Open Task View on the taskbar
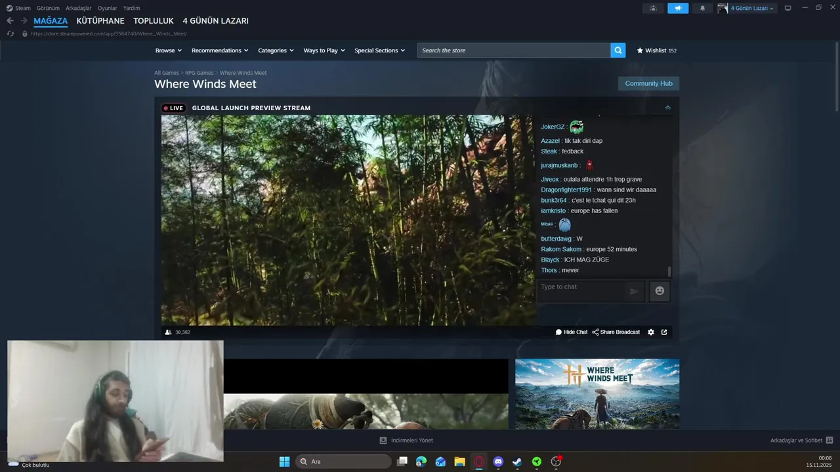 point(402,462)
